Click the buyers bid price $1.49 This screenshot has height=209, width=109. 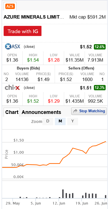[x=43, y=80]
